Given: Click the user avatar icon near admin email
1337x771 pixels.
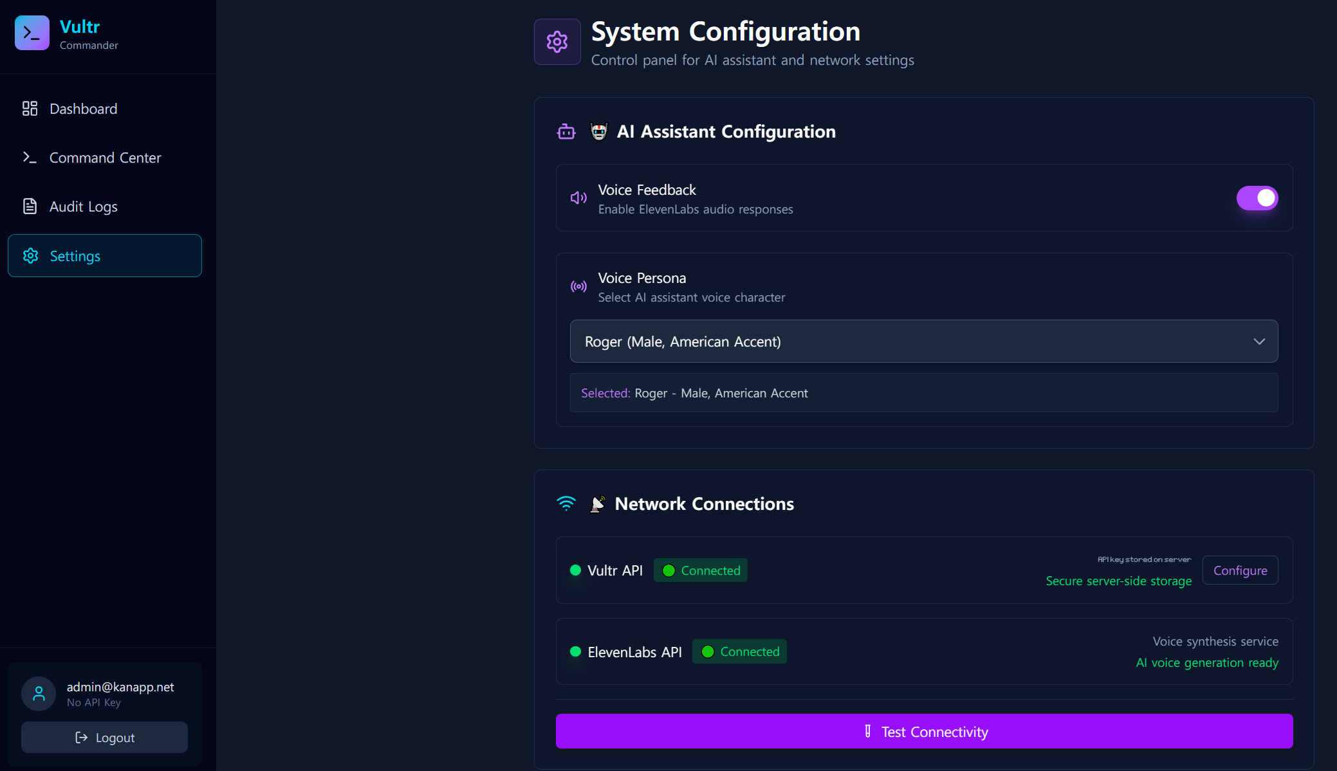Looking at the screenshot, I should [x=39, y=693].
